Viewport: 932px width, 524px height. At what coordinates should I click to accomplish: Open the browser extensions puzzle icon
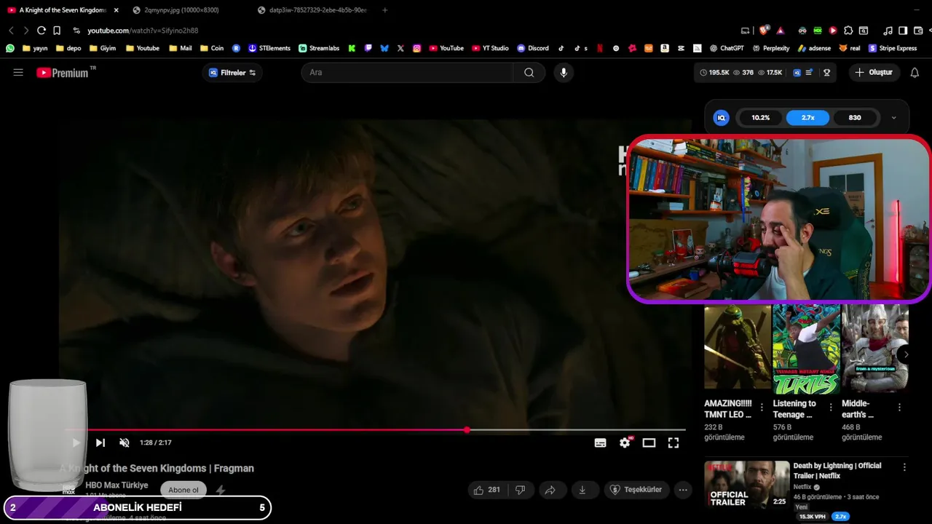click(848, 31)
